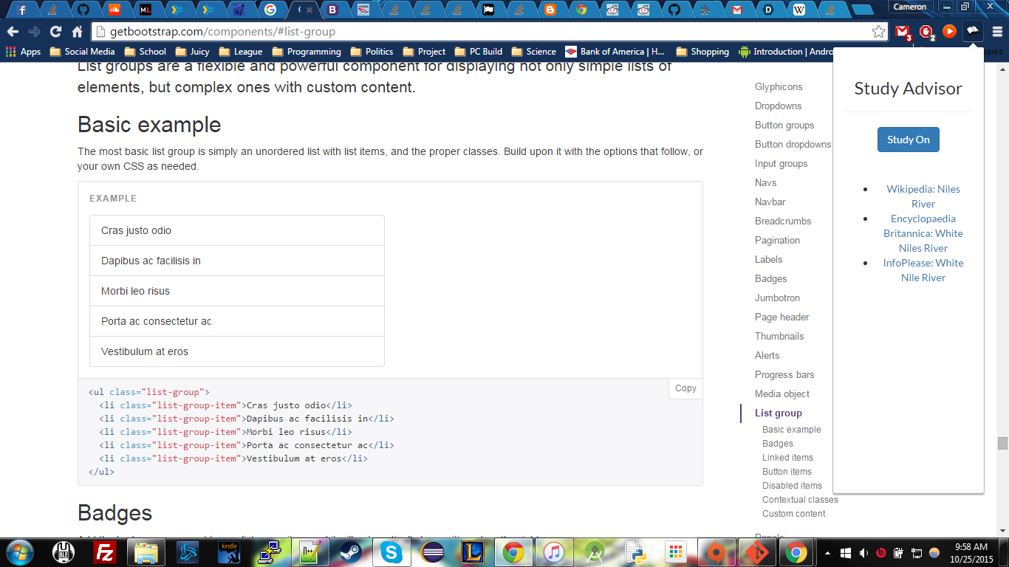The height and width of the screenshot is (567, 1009).
Task: Go to Progress bars in sidebar
Action: 784,374
